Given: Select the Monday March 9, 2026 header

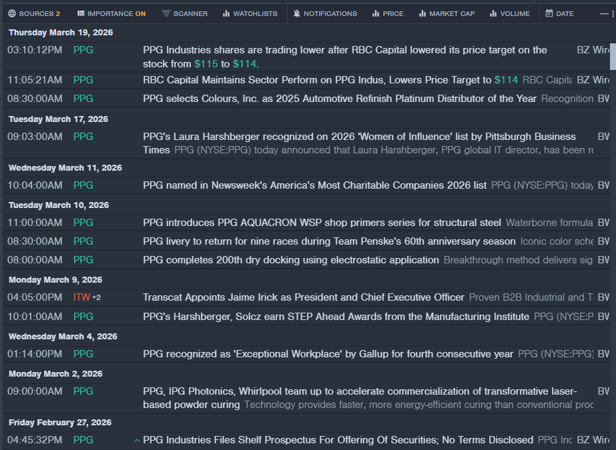Looking at the screenshot, I should [x=55, y=280].
